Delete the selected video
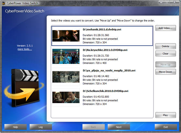Screen dimensions: 181x133 [165, 46]
